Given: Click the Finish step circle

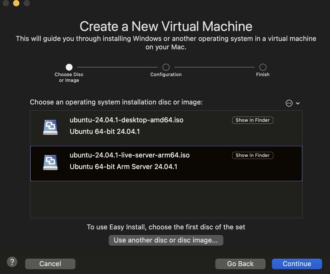Looking at the screenshot, I should [263, 67].
